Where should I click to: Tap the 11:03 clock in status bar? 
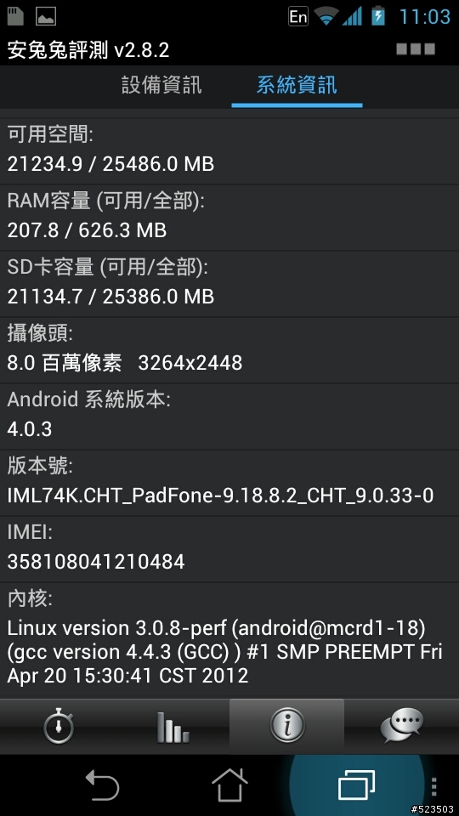coord(425,17)
